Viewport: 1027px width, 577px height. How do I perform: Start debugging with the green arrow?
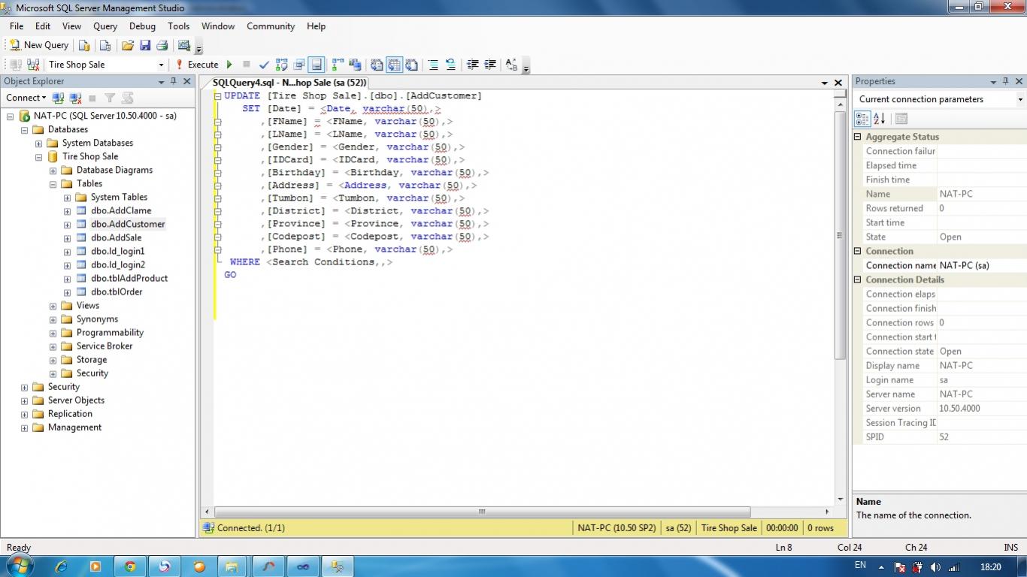(229, 65)
